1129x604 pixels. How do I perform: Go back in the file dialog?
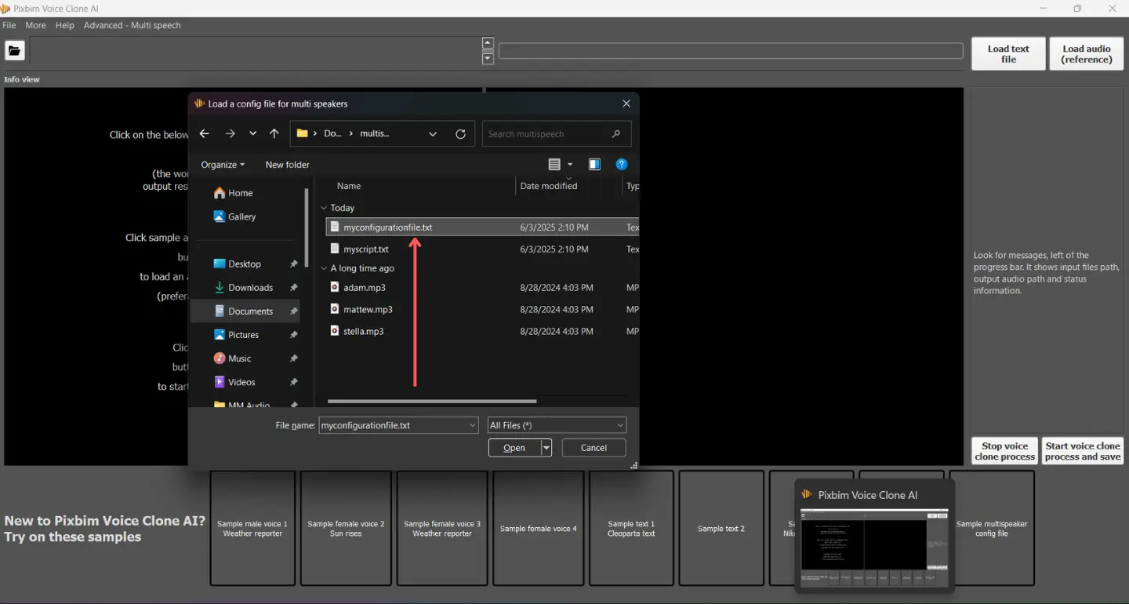(x=204, y=134)
